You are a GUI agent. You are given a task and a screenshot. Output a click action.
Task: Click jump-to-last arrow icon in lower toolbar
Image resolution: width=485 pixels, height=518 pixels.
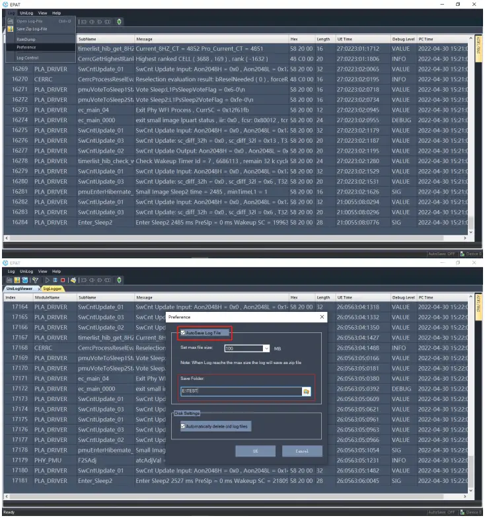108,280
